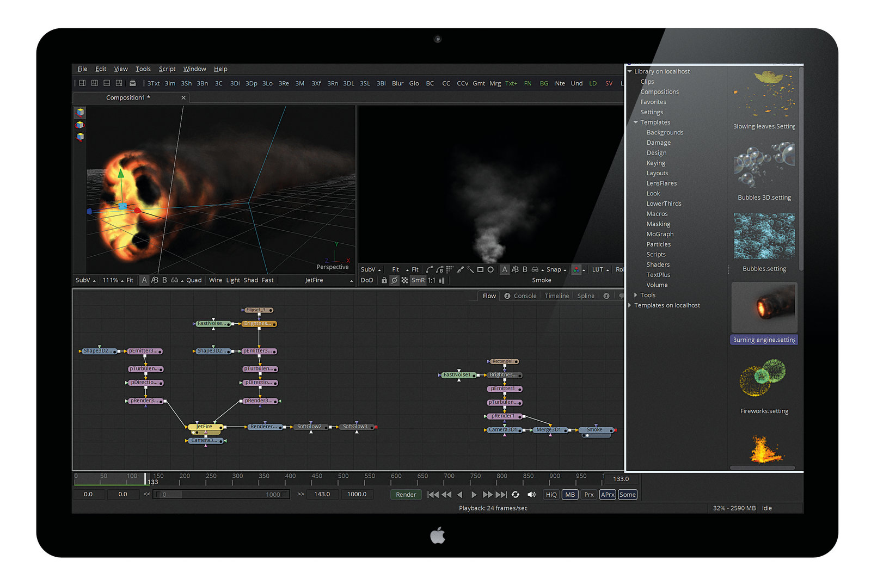Viewport: 871px width, 585px height.
Task: Open the LUT dropdown arrow
Action: coord(608,270)
